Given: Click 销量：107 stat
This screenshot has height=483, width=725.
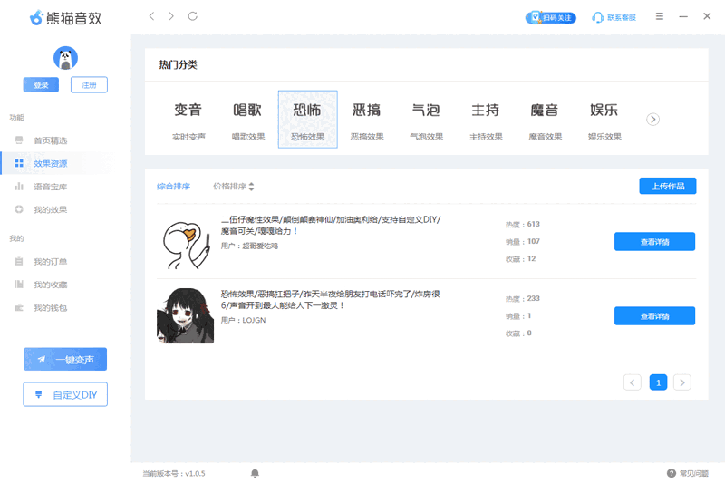Looking at the screenshot, I should (523, 241).
